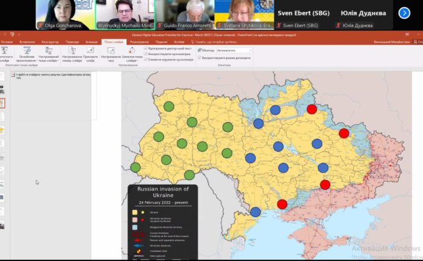423x261 pixels.
Task: Select the highlighted slide thumbnail in the panel
Action: point(2,103)
